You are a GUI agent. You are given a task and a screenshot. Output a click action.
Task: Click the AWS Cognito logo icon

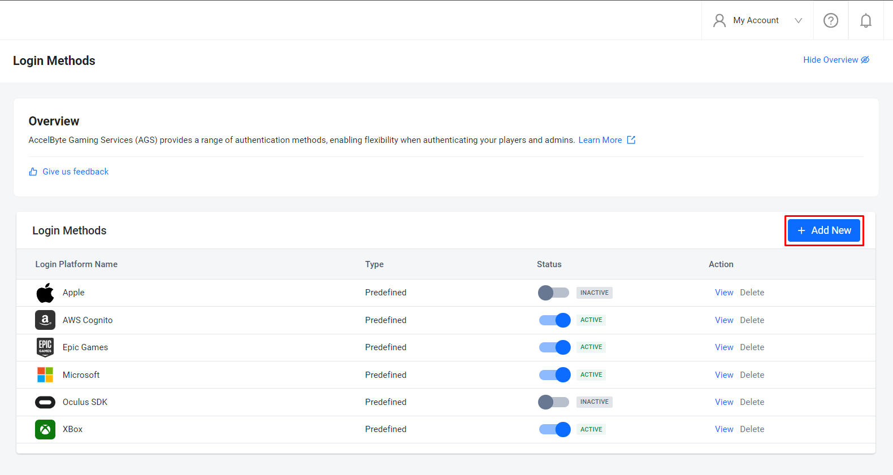tap(45, 320)
